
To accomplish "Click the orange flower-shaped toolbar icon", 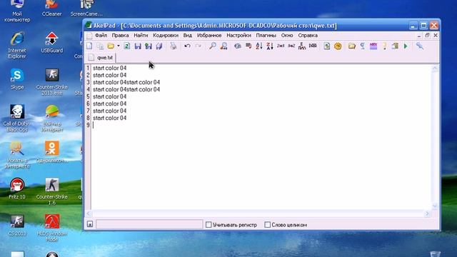I will [338, 46].
